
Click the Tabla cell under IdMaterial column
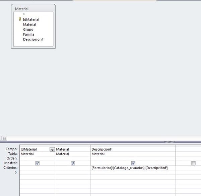37,154
